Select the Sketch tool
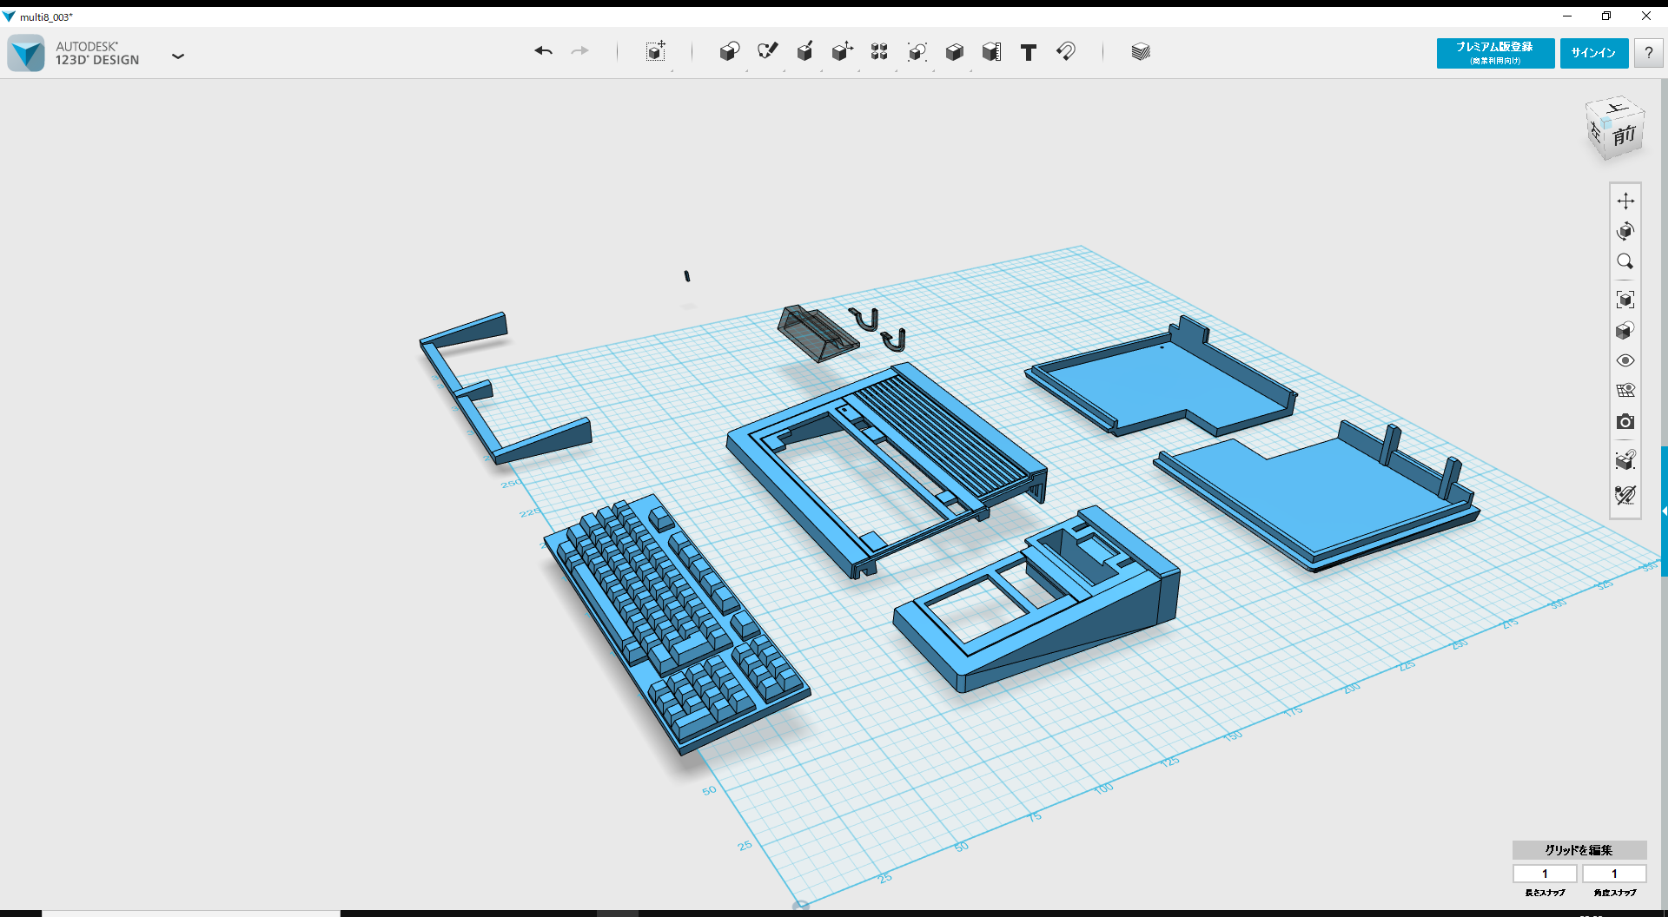Screen dimensions: 1675x917 click(768, 52)
